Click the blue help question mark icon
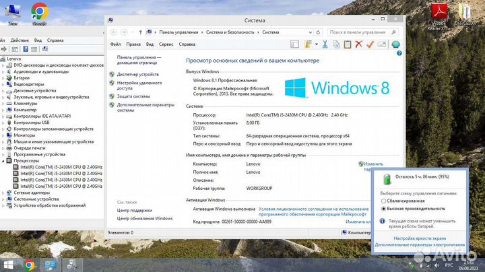Image resolution: width=485 pixels, height=272 pixels. (x=399, y=53)
